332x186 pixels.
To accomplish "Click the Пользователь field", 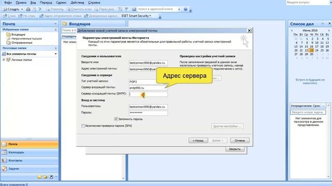I will pyautogui.click(x=148, y=107).
